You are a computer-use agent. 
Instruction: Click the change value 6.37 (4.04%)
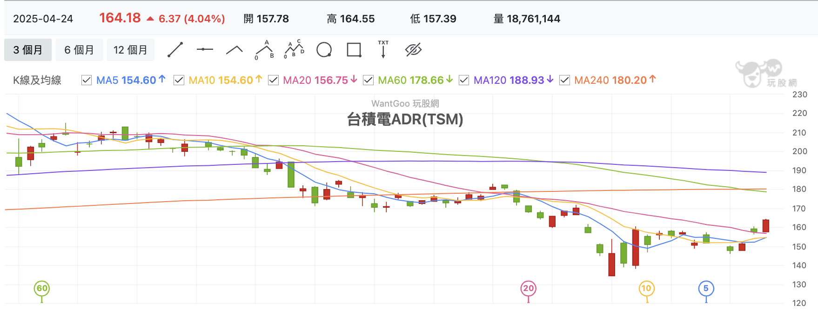click(192, 19)
